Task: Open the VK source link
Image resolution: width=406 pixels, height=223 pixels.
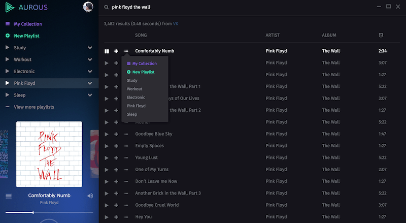Action: (x=176, y=24)
